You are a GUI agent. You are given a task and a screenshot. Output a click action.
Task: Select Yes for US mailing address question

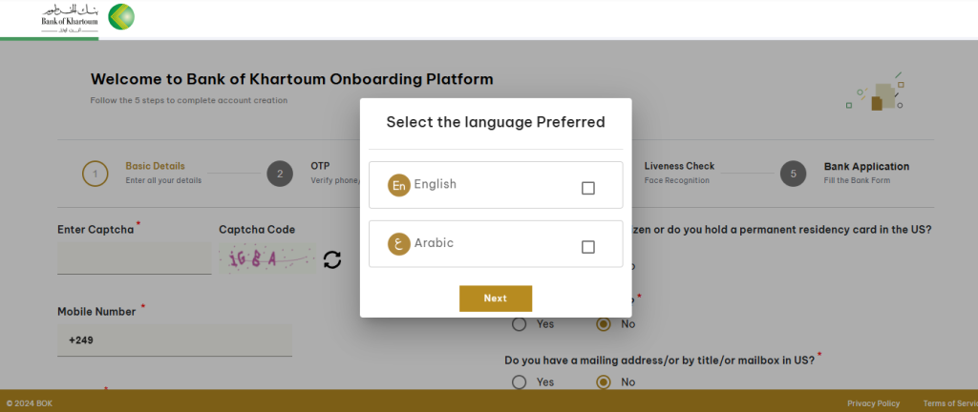pyautogui.click(x=520, y=382)
